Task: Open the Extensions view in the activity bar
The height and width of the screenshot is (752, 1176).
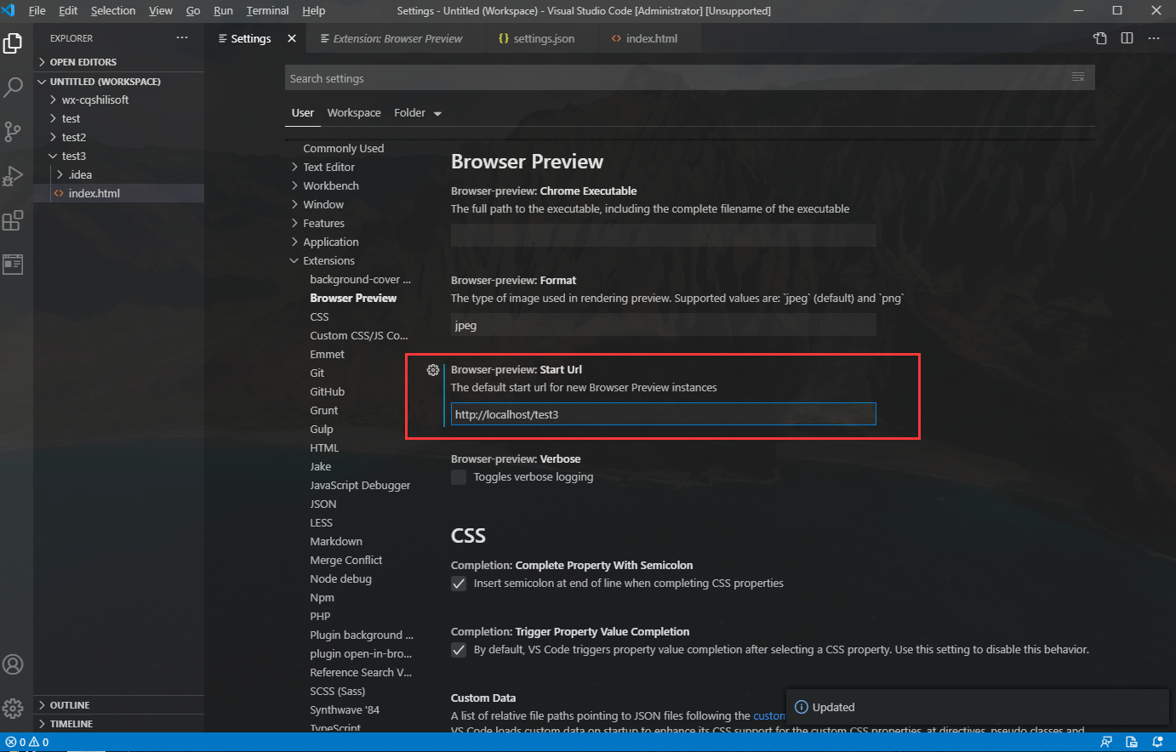Action: [13, 220]
